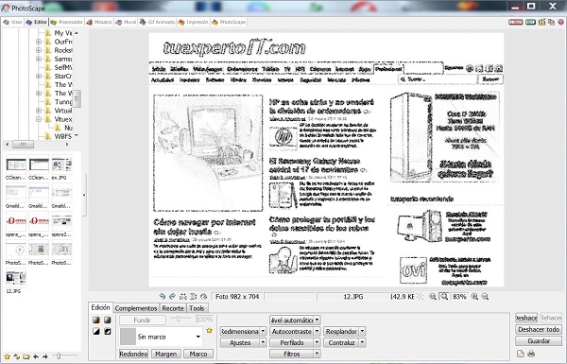
Task: Apply the sepia effect icon
Action: click(96, 320)
